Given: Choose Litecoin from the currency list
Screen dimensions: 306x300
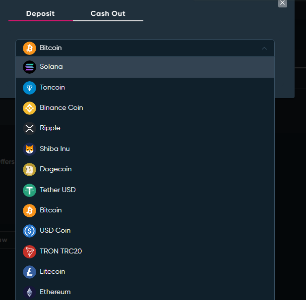Looking at the screenshot, I should [x=145, y=272].
